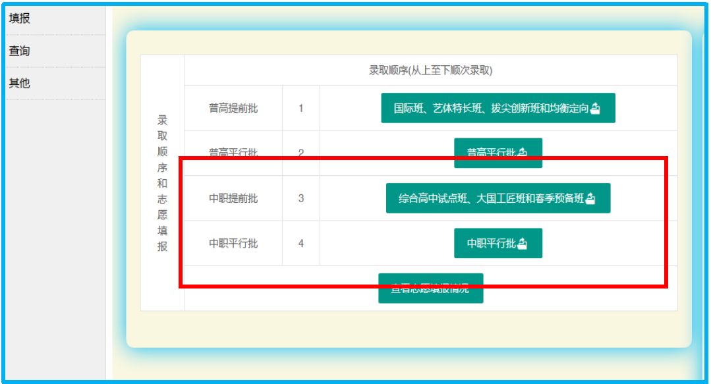Select the 普高平行批 row label in first column

pyautogui.click(x=233, y=152)
